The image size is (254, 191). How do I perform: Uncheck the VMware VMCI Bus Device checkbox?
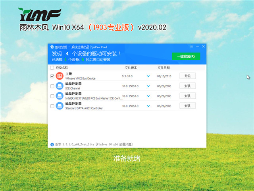[52, 76]
